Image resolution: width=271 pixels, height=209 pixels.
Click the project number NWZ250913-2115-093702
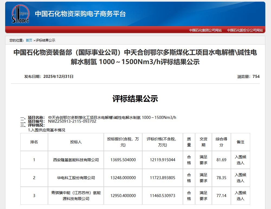coord(72,121)
